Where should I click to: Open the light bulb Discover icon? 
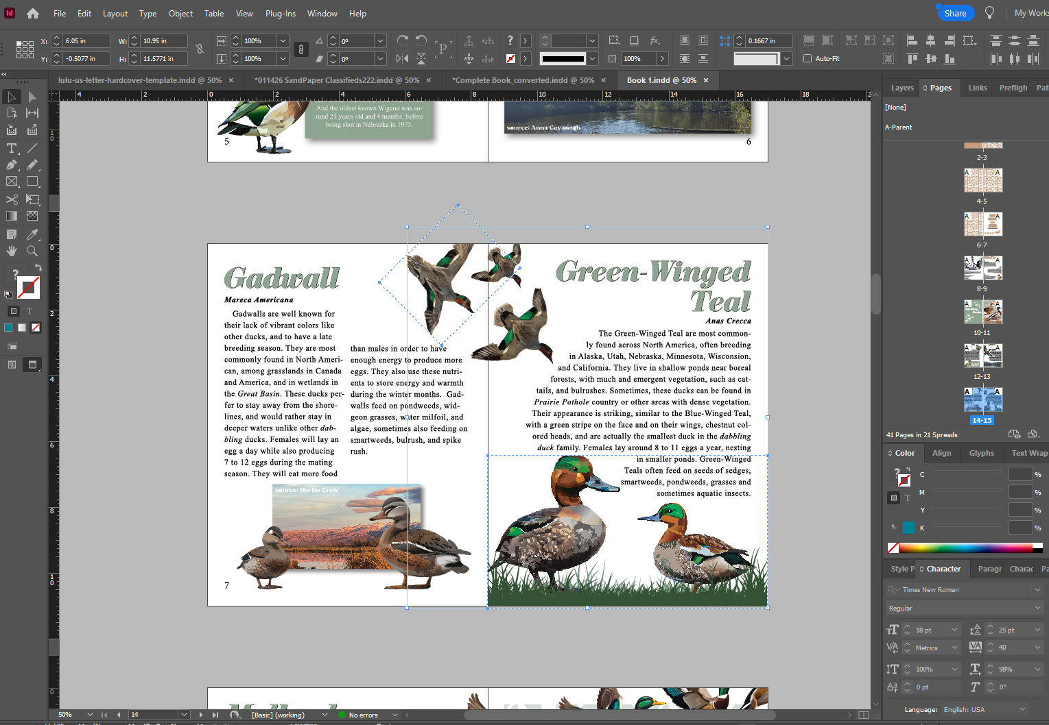coord(989,13)
